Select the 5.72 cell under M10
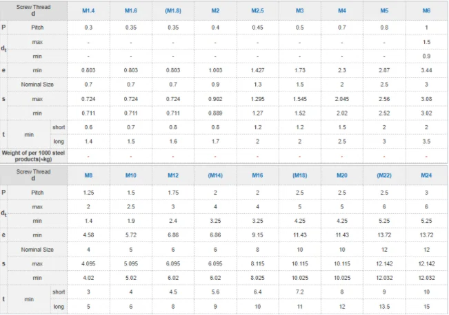Image resolution: width=449 pixels, height=315 pixels. [131, 235]
